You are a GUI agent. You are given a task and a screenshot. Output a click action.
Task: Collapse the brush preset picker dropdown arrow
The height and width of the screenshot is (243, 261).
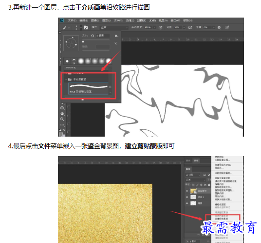point(81,28)
